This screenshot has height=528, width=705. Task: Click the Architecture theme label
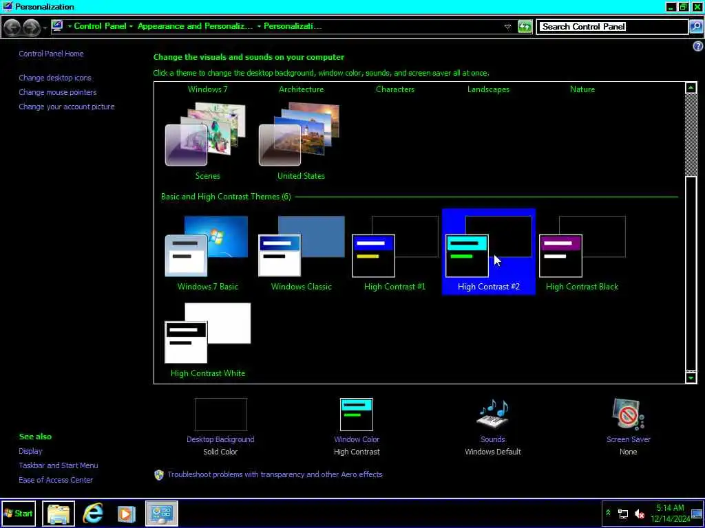coord(302,89)
